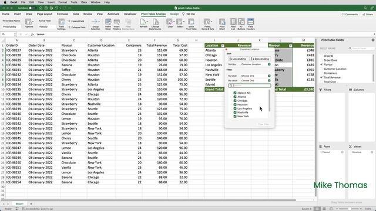Click the Save icon in the title bar
Image resolution: width=376 pixels, height=211 pixels.
(x=46, y=8)
